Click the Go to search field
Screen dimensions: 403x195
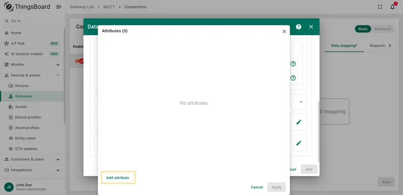[x=32, y=21]
